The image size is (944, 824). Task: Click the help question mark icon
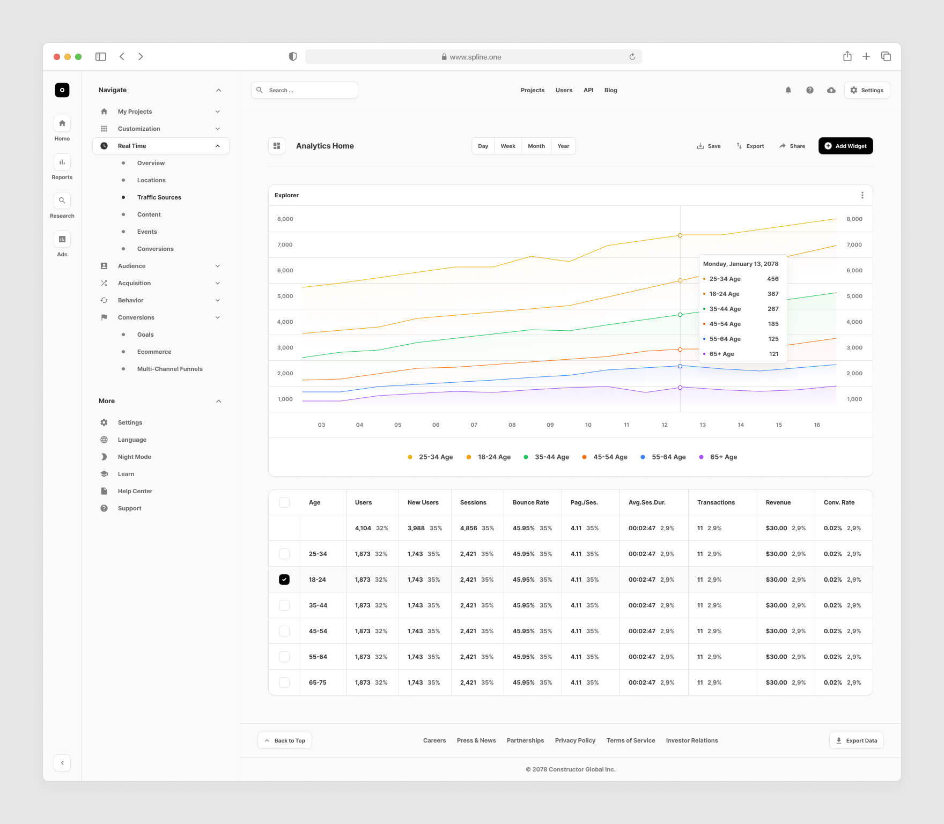pyautogui.click(x=810, y=90)
